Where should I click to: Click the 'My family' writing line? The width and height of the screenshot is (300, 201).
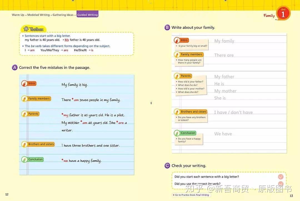[x=224, y=41]
